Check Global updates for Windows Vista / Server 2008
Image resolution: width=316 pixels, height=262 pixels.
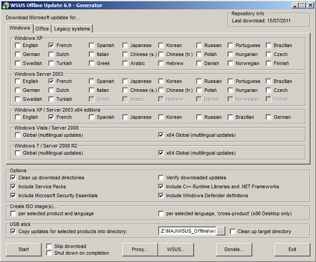pyautogui.click(x=18, y=135)
